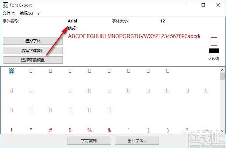Select the % character in the grid
Screen dimensions: 226x148
click(90, 130)
